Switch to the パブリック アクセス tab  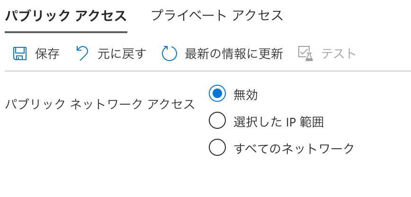pos(66,16)
